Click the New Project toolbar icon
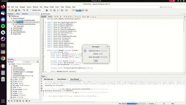186x105 pixels. [12, 10]
